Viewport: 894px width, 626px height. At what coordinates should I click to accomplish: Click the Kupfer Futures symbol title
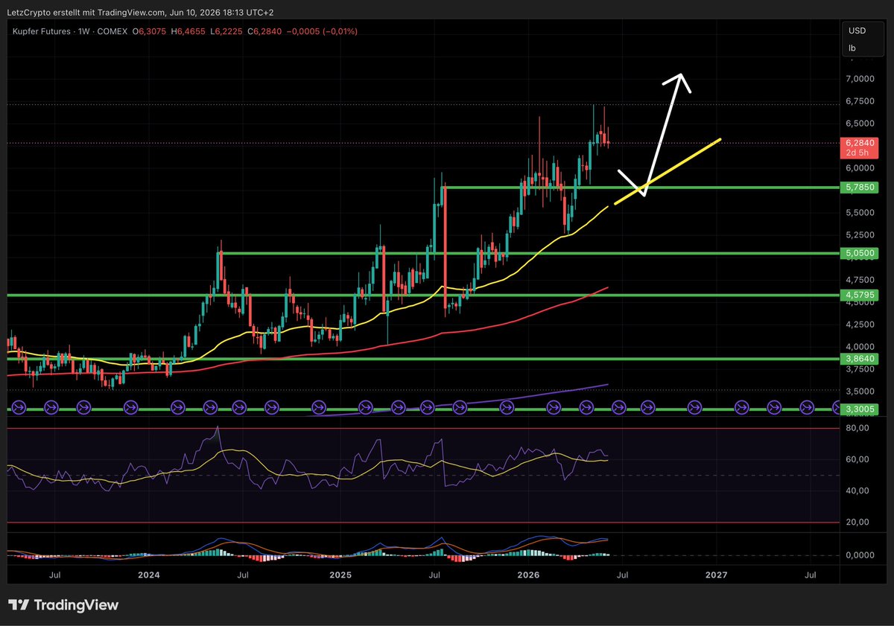pyautogui.click(x=43, y=31)
